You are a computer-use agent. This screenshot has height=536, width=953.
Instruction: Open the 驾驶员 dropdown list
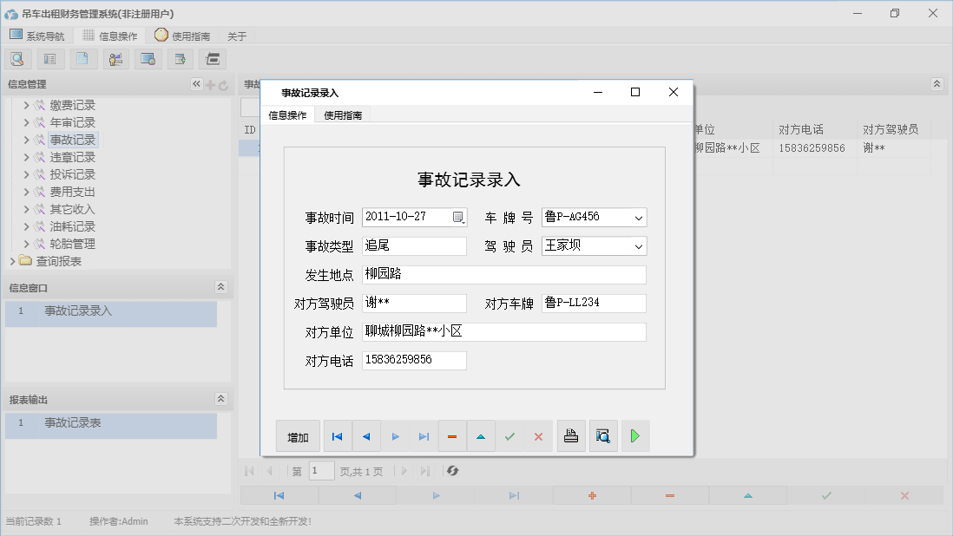coord(641,246)
